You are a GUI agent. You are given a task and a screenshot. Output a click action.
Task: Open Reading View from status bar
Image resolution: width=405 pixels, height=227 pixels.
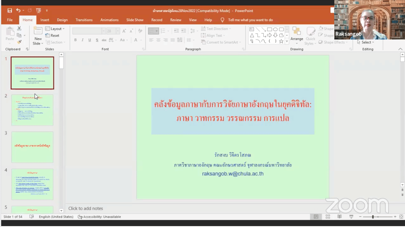(339, 217)
